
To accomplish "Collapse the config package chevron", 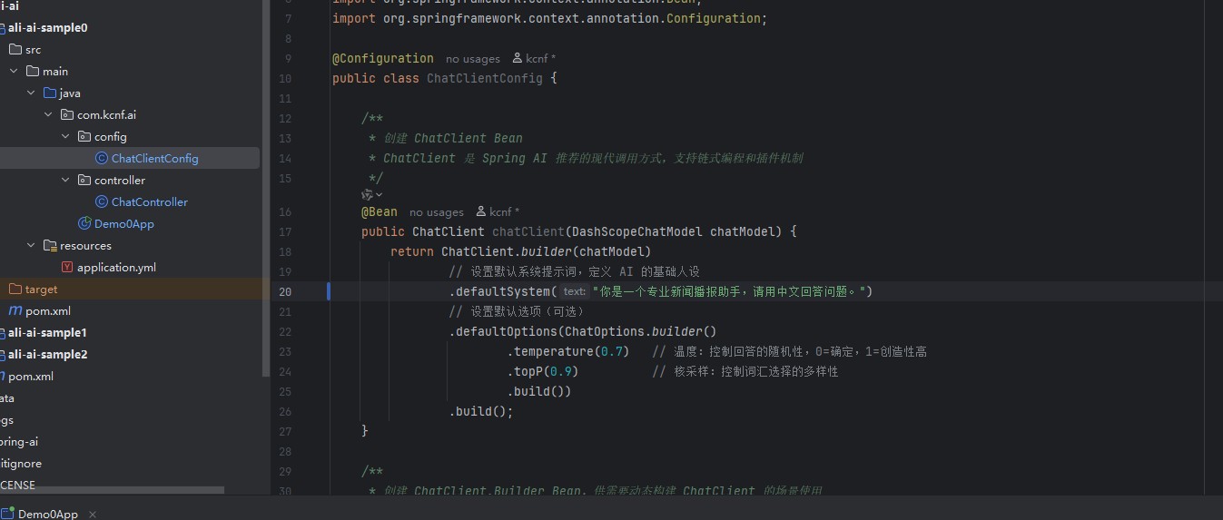I will 65,137.
